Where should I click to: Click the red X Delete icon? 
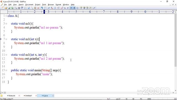(x=38, y=8)
